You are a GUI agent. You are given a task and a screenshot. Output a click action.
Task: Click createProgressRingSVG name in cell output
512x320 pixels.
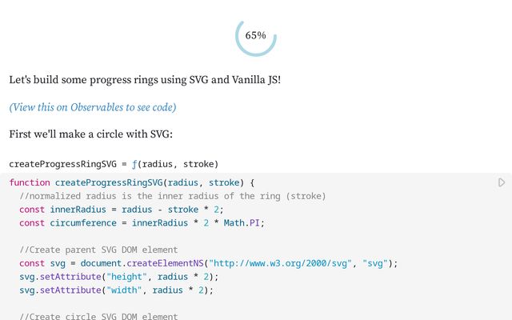[x=62, y=164]
